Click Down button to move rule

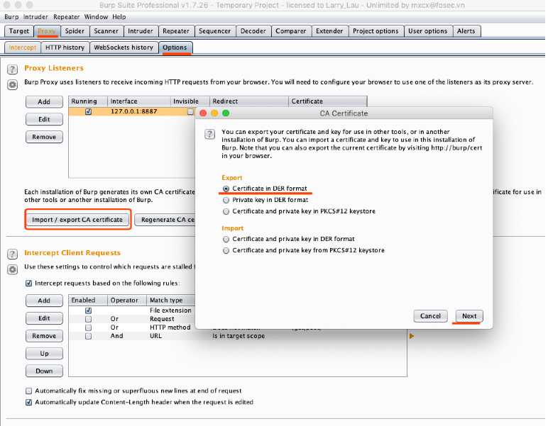point(44,371)
